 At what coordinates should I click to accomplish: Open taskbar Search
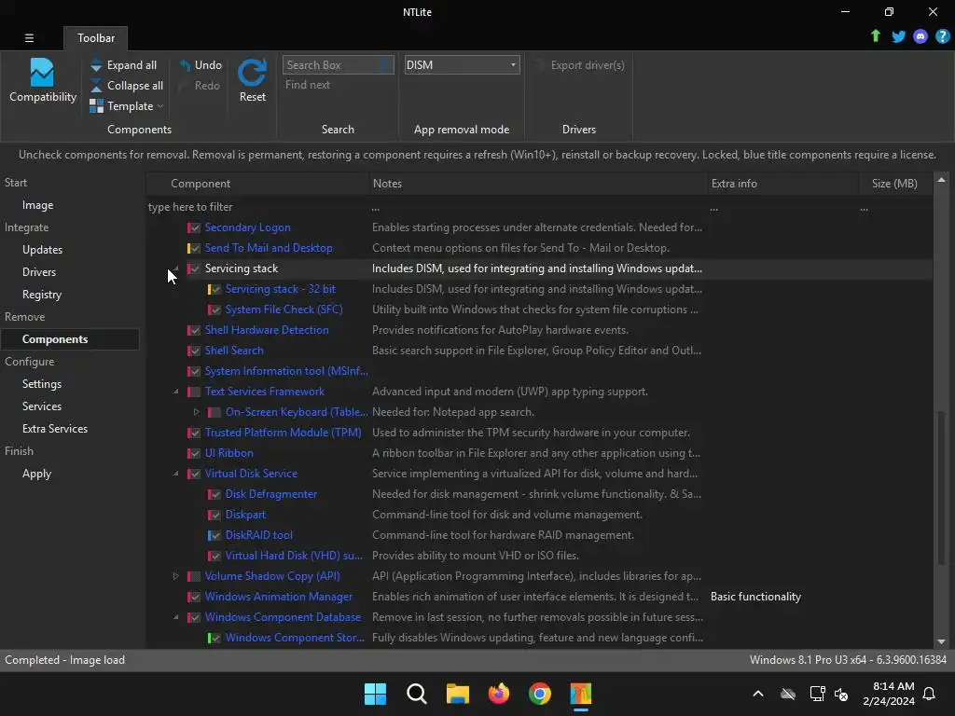pyautogui.click(x=417, y=694)
